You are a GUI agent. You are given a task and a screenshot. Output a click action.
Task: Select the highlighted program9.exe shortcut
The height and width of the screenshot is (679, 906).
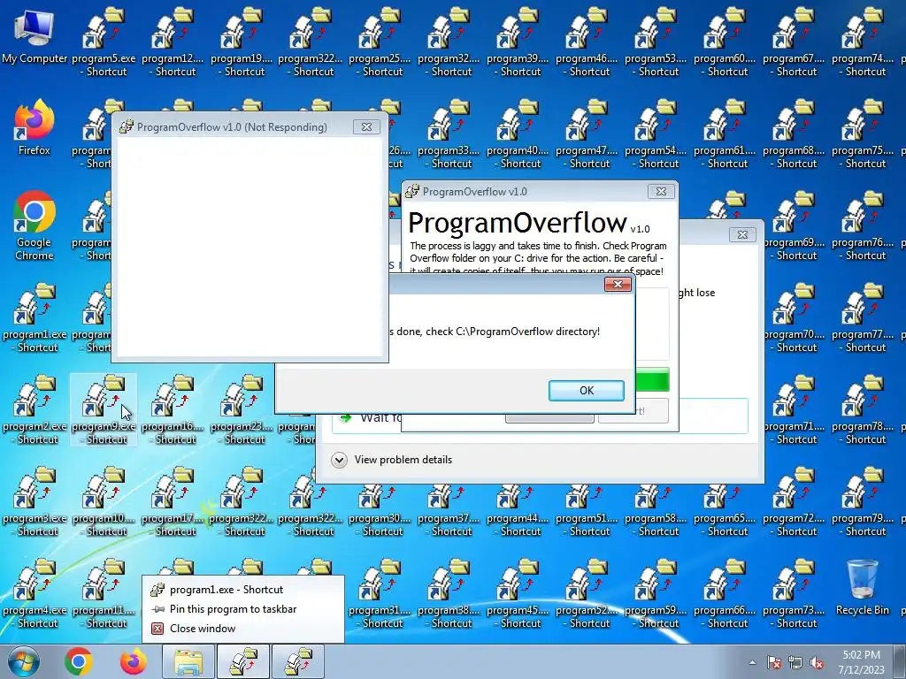pos(104,409)
